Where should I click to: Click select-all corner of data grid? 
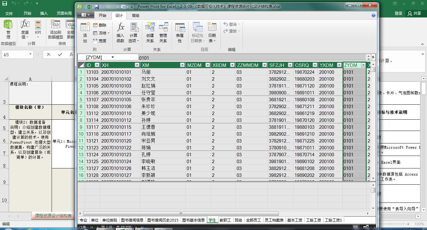pos(81,65)
